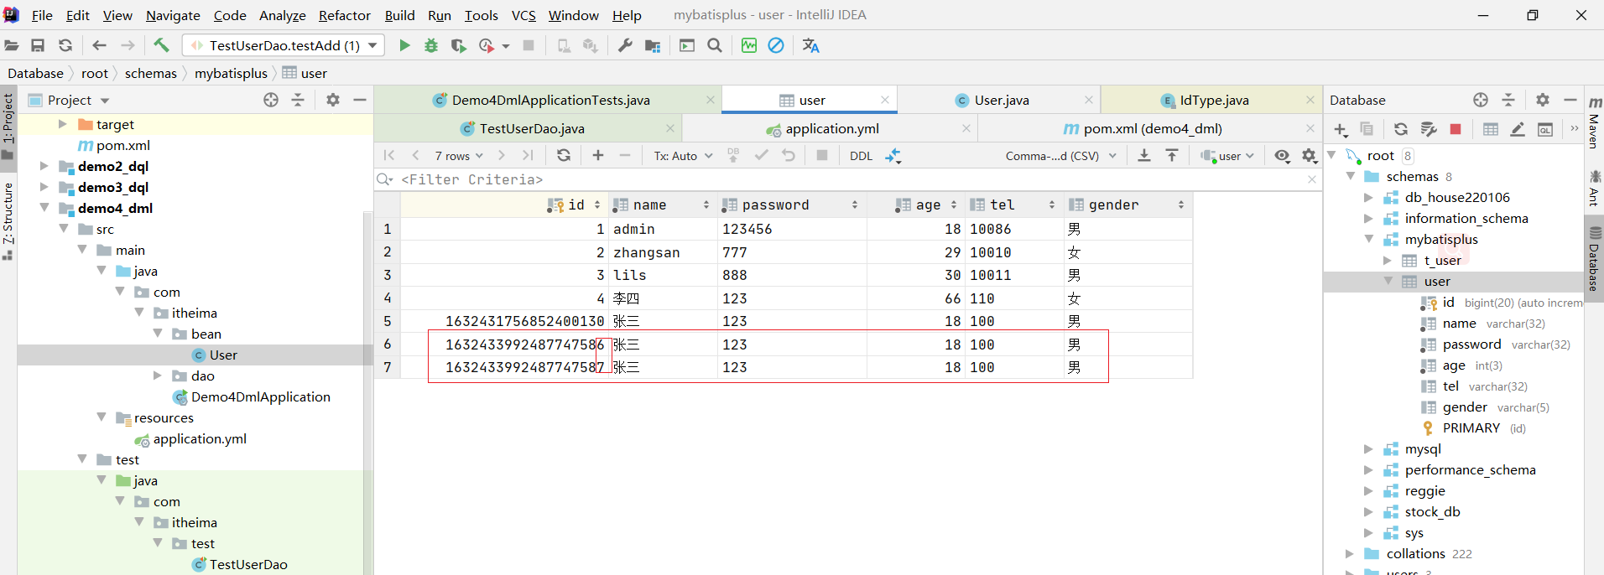
Task: Close the TestUserDao.java tab
Action: [x=669, y=128]
